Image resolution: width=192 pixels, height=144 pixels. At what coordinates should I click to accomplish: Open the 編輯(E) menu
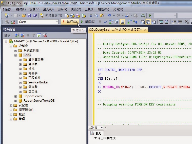pyautogui.click(x=21, y=9)
